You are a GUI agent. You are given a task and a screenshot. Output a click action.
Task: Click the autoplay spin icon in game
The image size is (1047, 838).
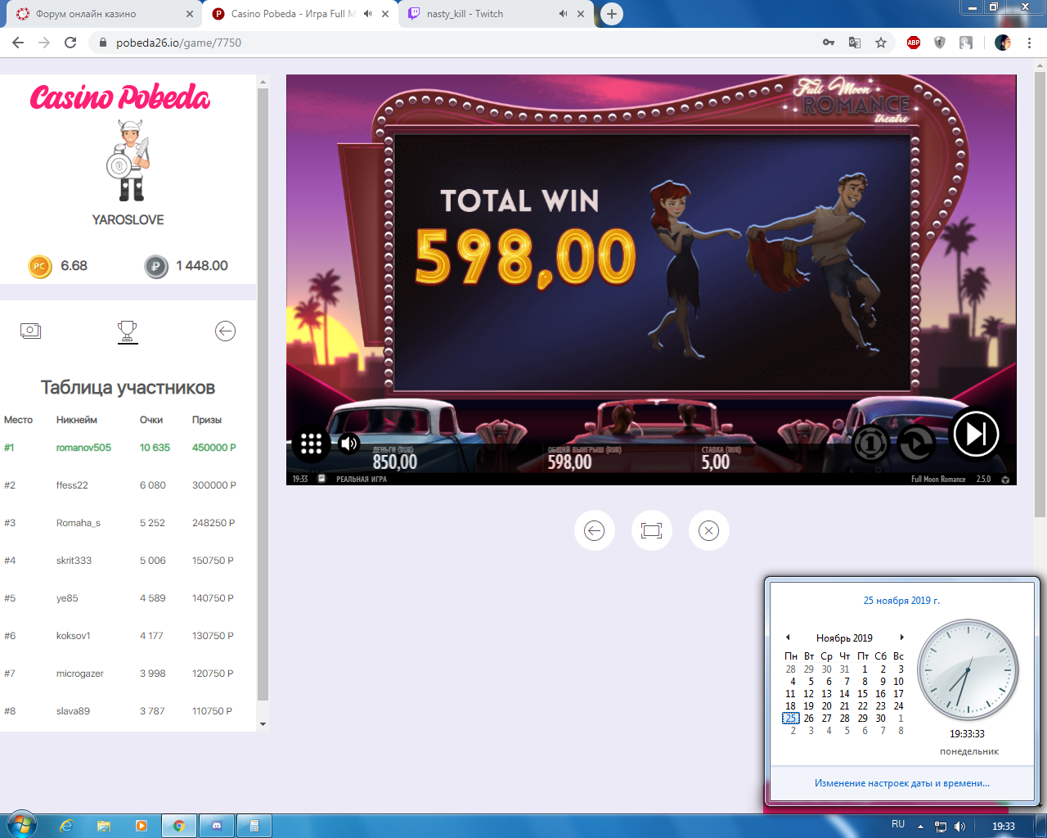click(916, 444)
